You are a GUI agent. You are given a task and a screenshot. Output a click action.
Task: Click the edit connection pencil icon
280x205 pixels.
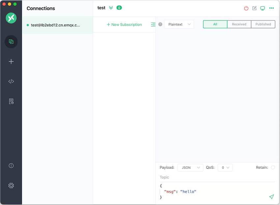pyautogui.click(x=254, y=8)
